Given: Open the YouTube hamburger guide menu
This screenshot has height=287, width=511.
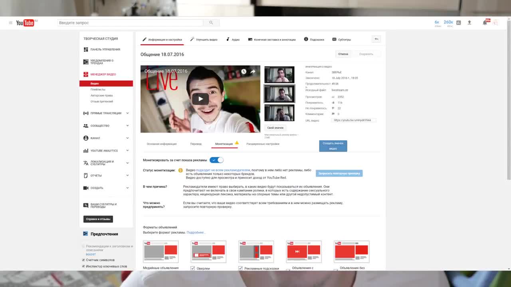Looking at the screenshot, I should coord(10,23).
